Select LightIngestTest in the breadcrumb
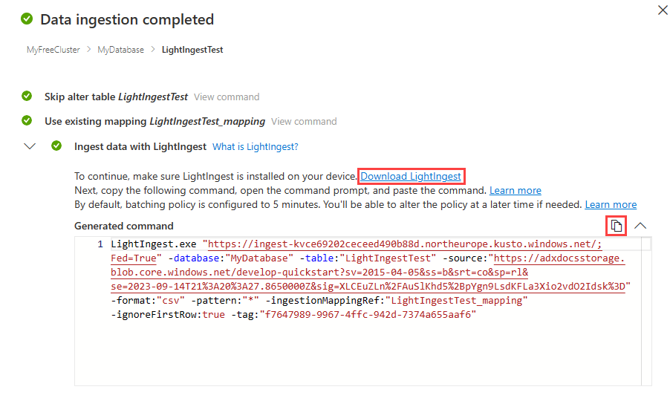Image resolution: width=670 pixels, height=401 pixels. pos(192,50)
